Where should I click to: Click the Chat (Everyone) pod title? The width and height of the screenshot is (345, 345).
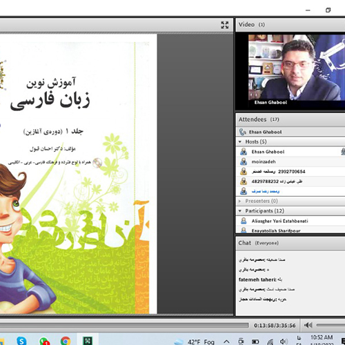(259, 243)
